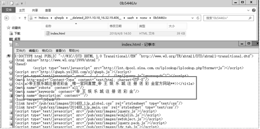
Task: Select the index.html file
Action: point(115,33)
